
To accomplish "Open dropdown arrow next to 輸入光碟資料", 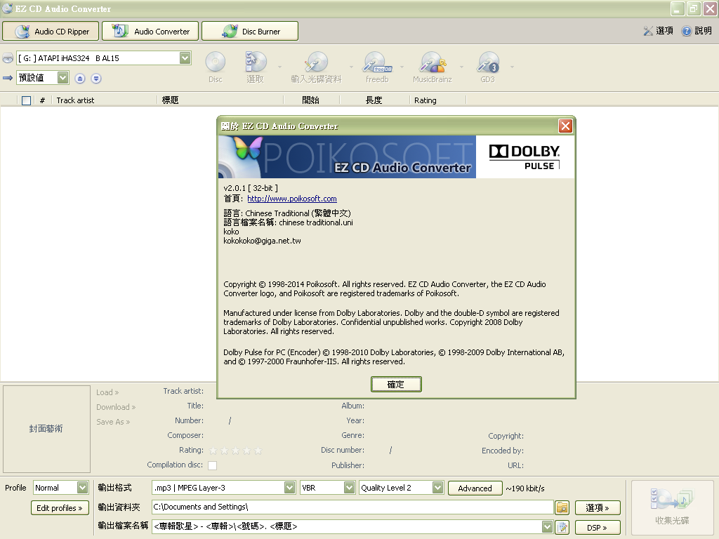I will click(x=352, y=67).
